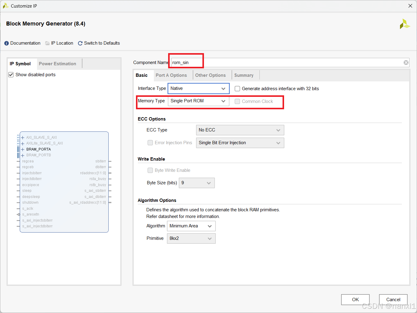Open the Documentation info icon

point(6,43)
